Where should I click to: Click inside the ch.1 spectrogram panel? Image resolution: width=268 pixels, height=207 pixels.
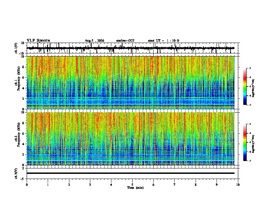pyautogui.click(x=131, y=83)
